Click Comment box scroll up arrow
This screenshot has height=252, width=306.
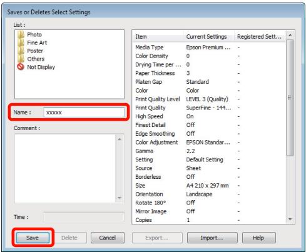[x=120, y=139]
